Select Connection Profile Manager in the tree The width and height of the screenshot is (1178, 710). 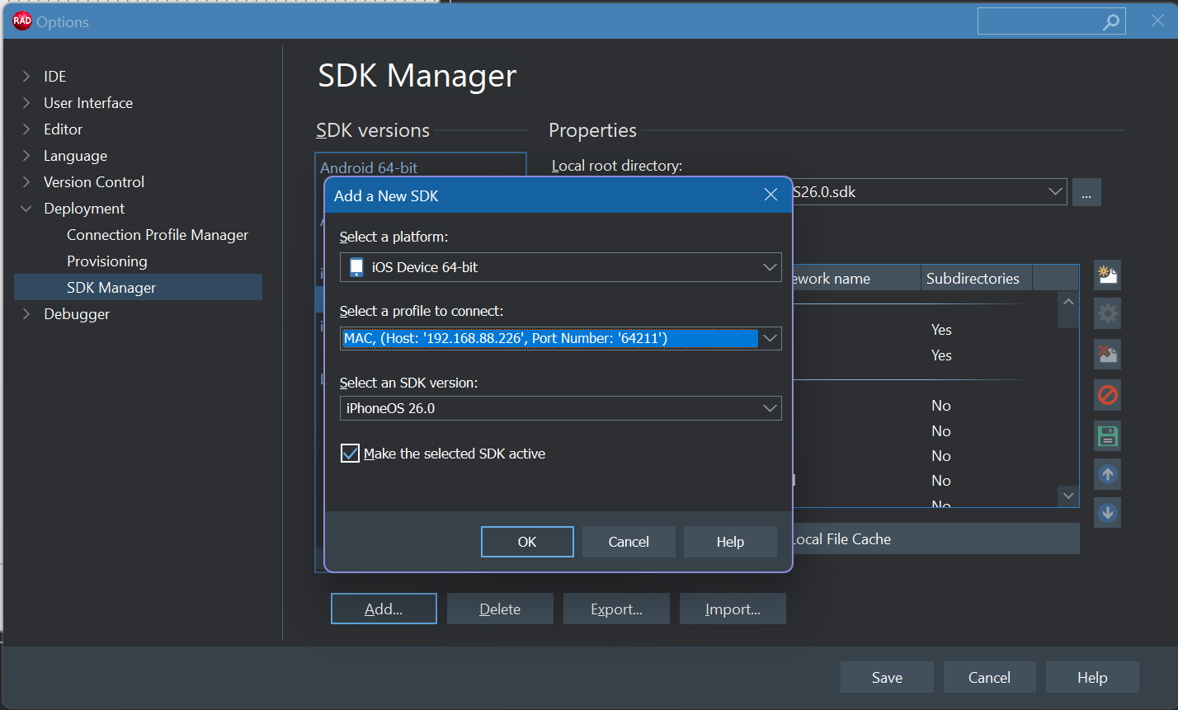(158, 235)
